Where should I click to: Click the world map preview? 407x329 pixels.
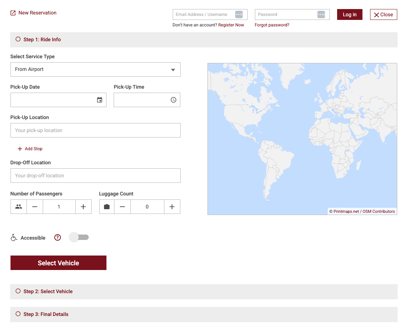pos(302,139)
